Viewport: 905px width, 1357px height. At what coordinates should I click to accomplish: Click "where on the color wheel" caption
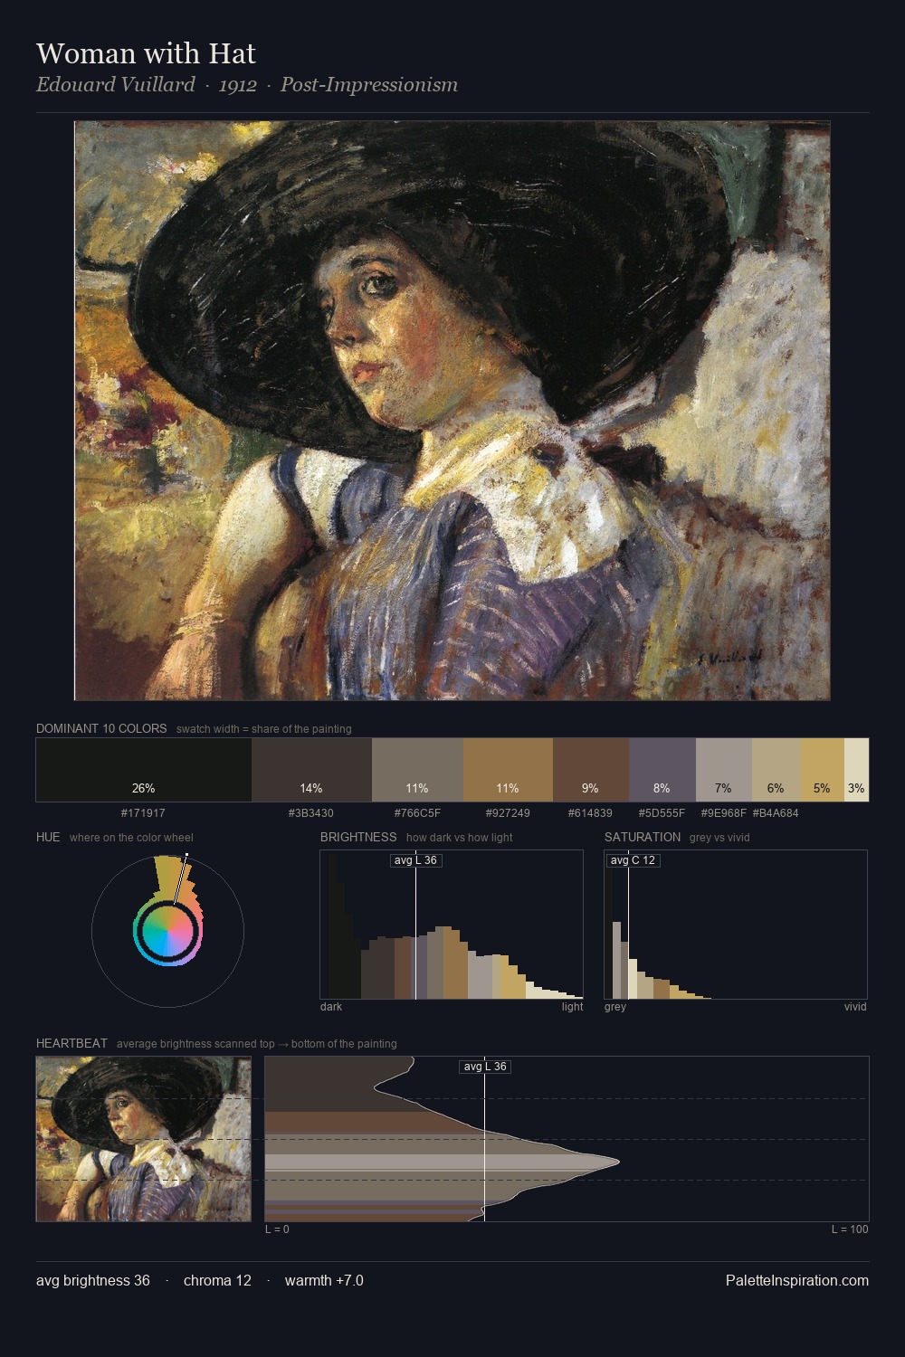[131, 838]
